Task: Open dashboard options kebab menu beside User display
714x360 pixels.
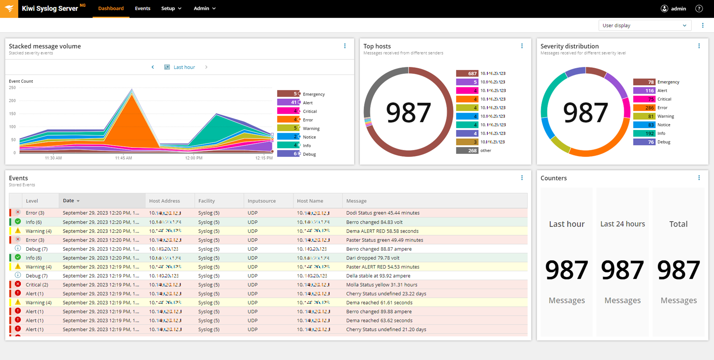Action: pyautogui.click(x=703, y=25)
